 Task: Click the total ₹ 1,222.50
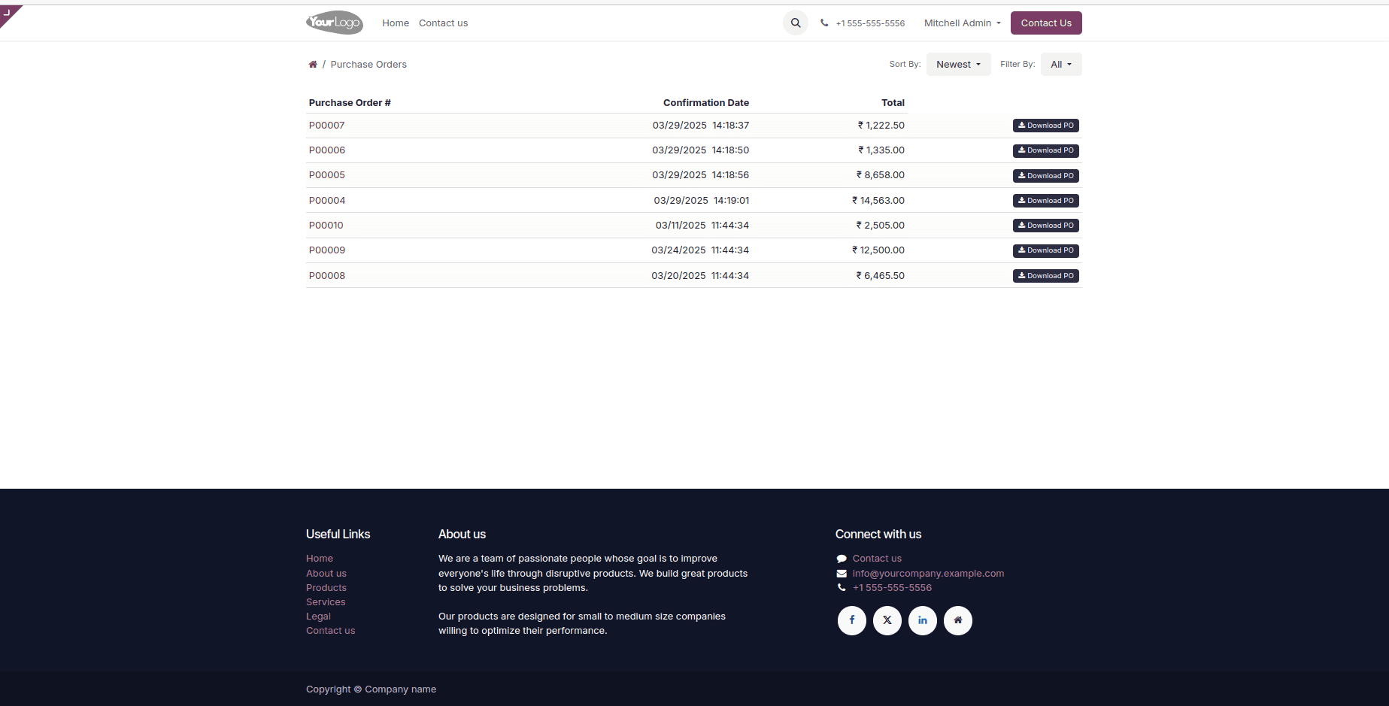[881, 126]
